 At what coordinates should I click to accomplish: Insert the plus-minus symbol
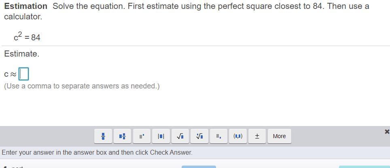[257, 136]
